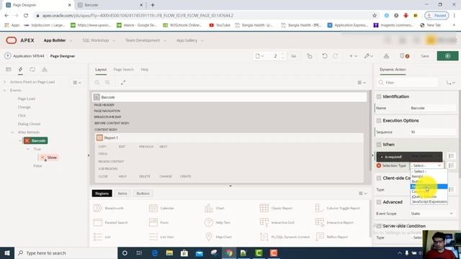Open the messages icon with error badge
The width and height of the screenshot is (461, 259).
click(404, 56)
